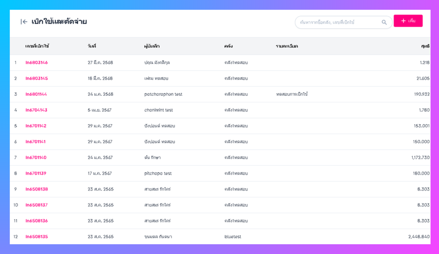The width and height of the screenshot is (439, 254).
Task: Open requisition In6508135
Action: (36, 236)
